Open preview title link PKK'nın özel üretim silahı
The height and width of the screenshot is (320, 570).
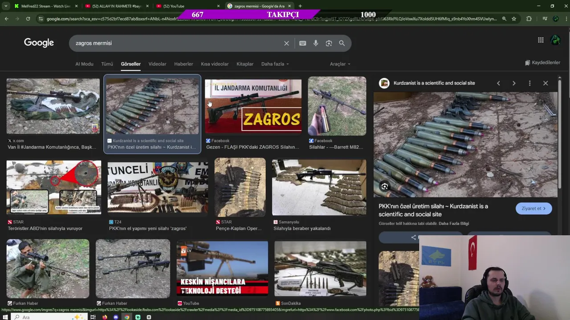[x=433, y=210]
